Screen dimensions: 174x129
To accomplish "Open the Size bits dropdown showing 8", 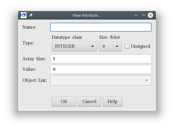I will pyautogui.click(x=110, y=46).
